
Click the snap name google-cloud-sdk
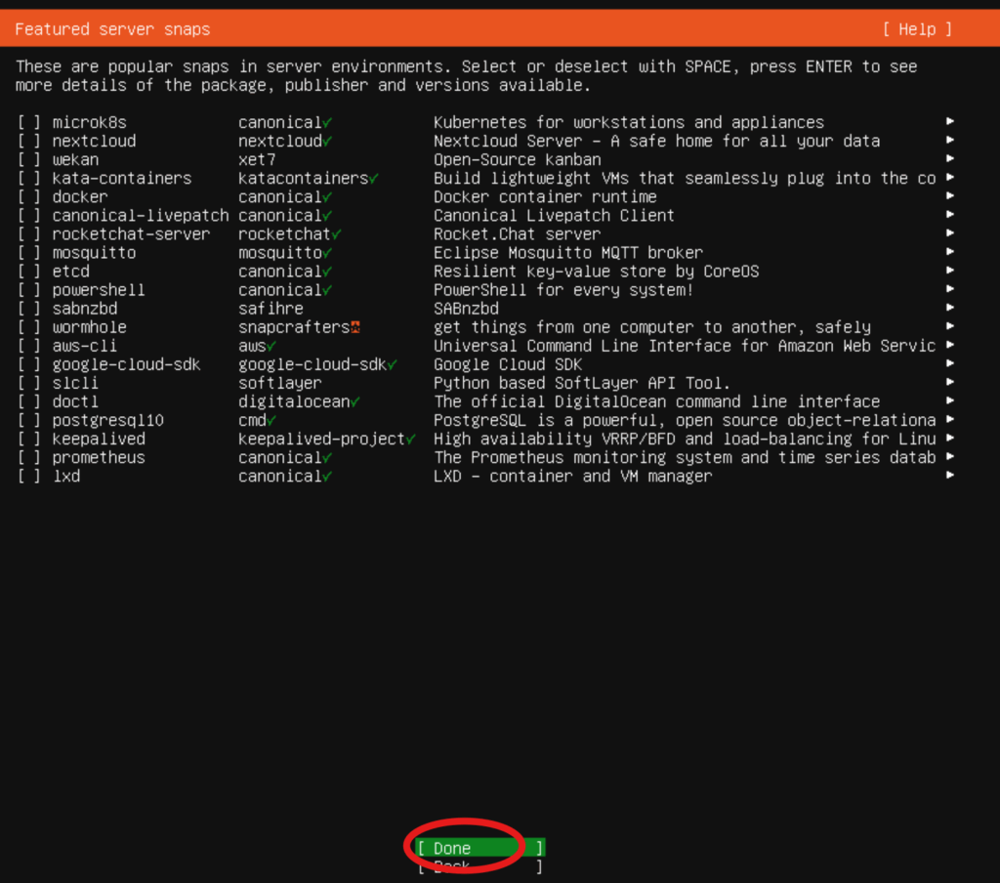pos(126,365)
